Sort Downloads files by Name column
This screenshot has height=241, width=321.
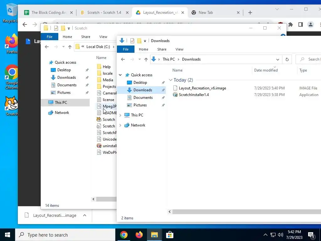tap(177, 70)
